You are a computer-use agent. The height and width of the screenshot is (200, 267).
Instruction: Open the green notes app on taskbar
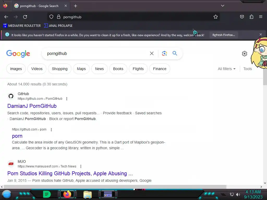(47, 194)
